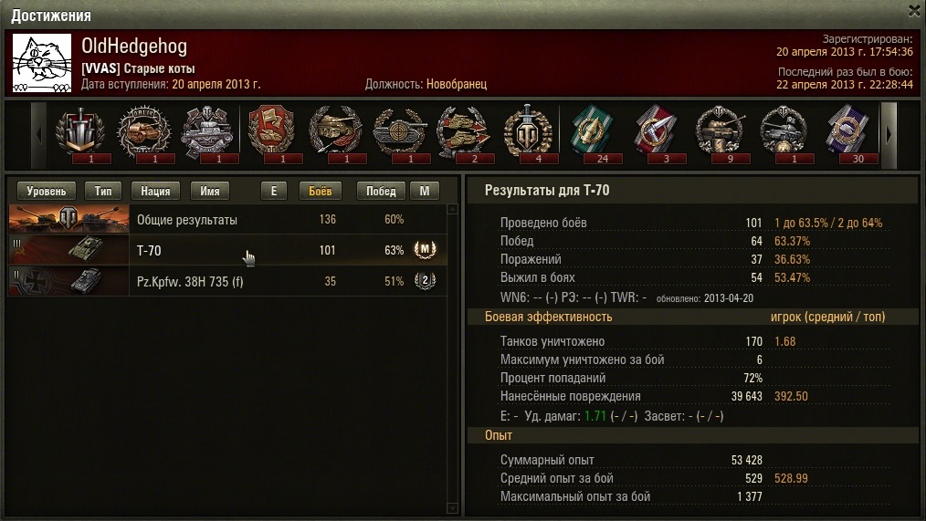Image resolution: width=926 pixels, height=521 pixels.
Task: Sort tank list by Уровень
Action: [x=47, y=192]
